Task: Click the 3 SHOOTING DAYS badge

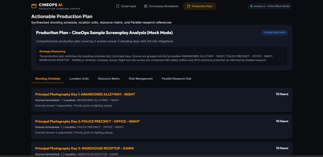Action: coord(275,33)
